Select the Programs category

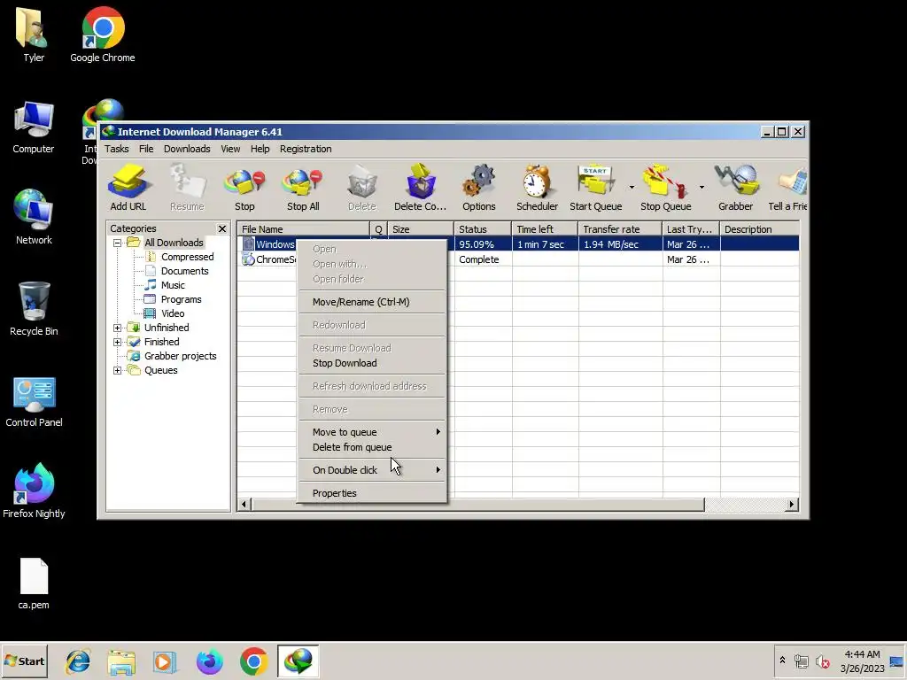click(173, 299)
